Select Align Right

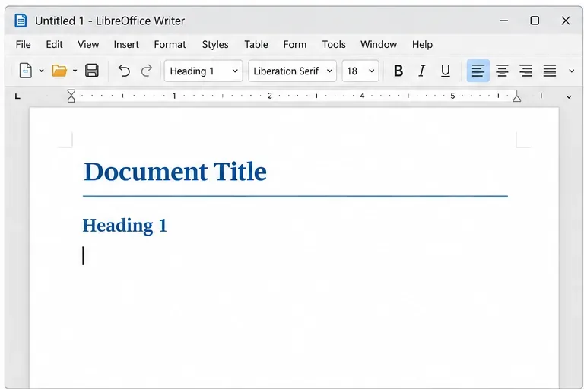(526, 71)
